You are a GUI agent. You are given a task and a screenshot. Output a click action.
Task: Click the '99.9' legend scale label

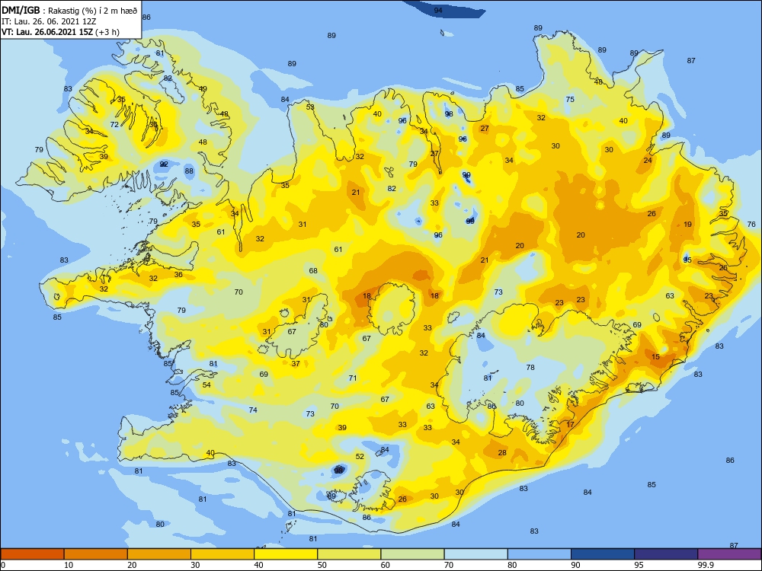pyautogui.click(x=705, y=565)
